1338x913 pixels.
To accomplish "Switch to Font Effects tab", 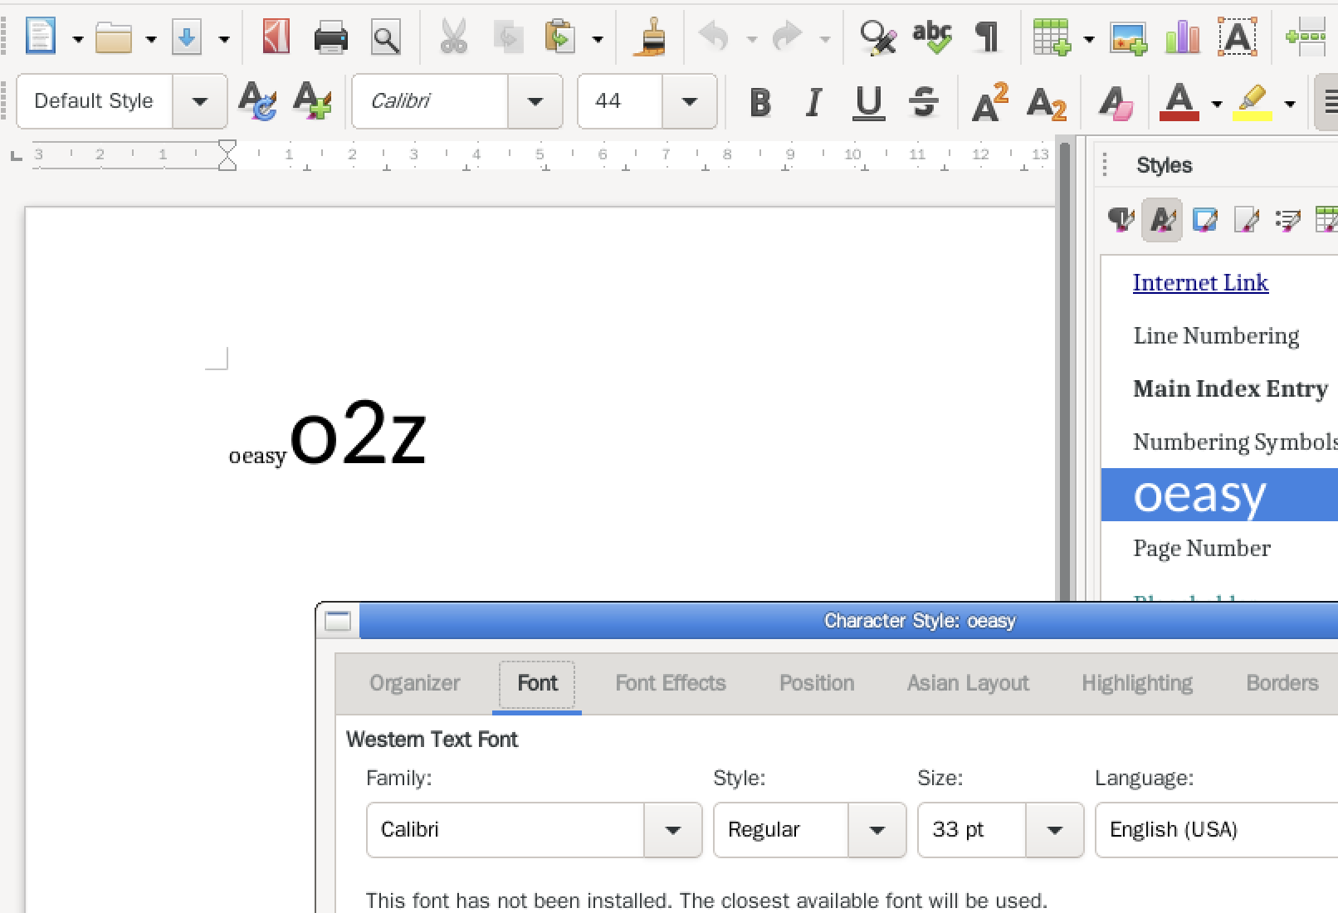I will click(x=671, y=683).
